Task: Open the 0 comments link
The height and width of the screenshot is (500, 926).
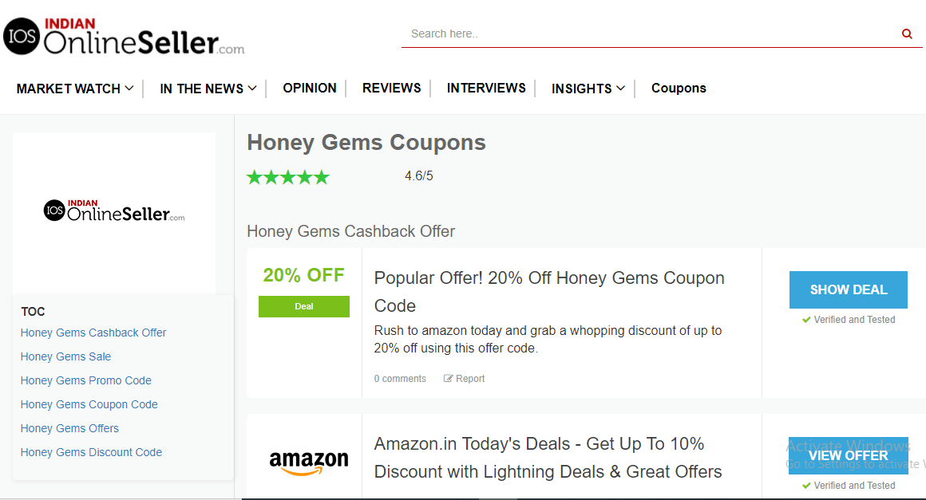Action: (400, 379)
